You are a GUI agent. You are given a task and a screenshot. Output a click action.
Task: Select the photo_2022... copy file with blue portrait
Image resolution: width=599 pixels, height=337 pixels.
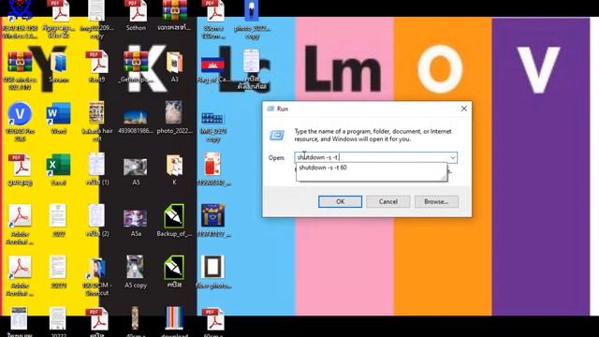coord(252,19)
